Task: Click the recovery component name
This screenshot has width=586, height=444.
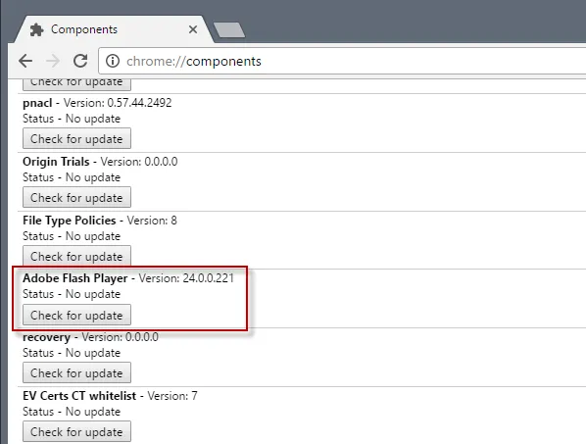Action: (x=46, y=337)
